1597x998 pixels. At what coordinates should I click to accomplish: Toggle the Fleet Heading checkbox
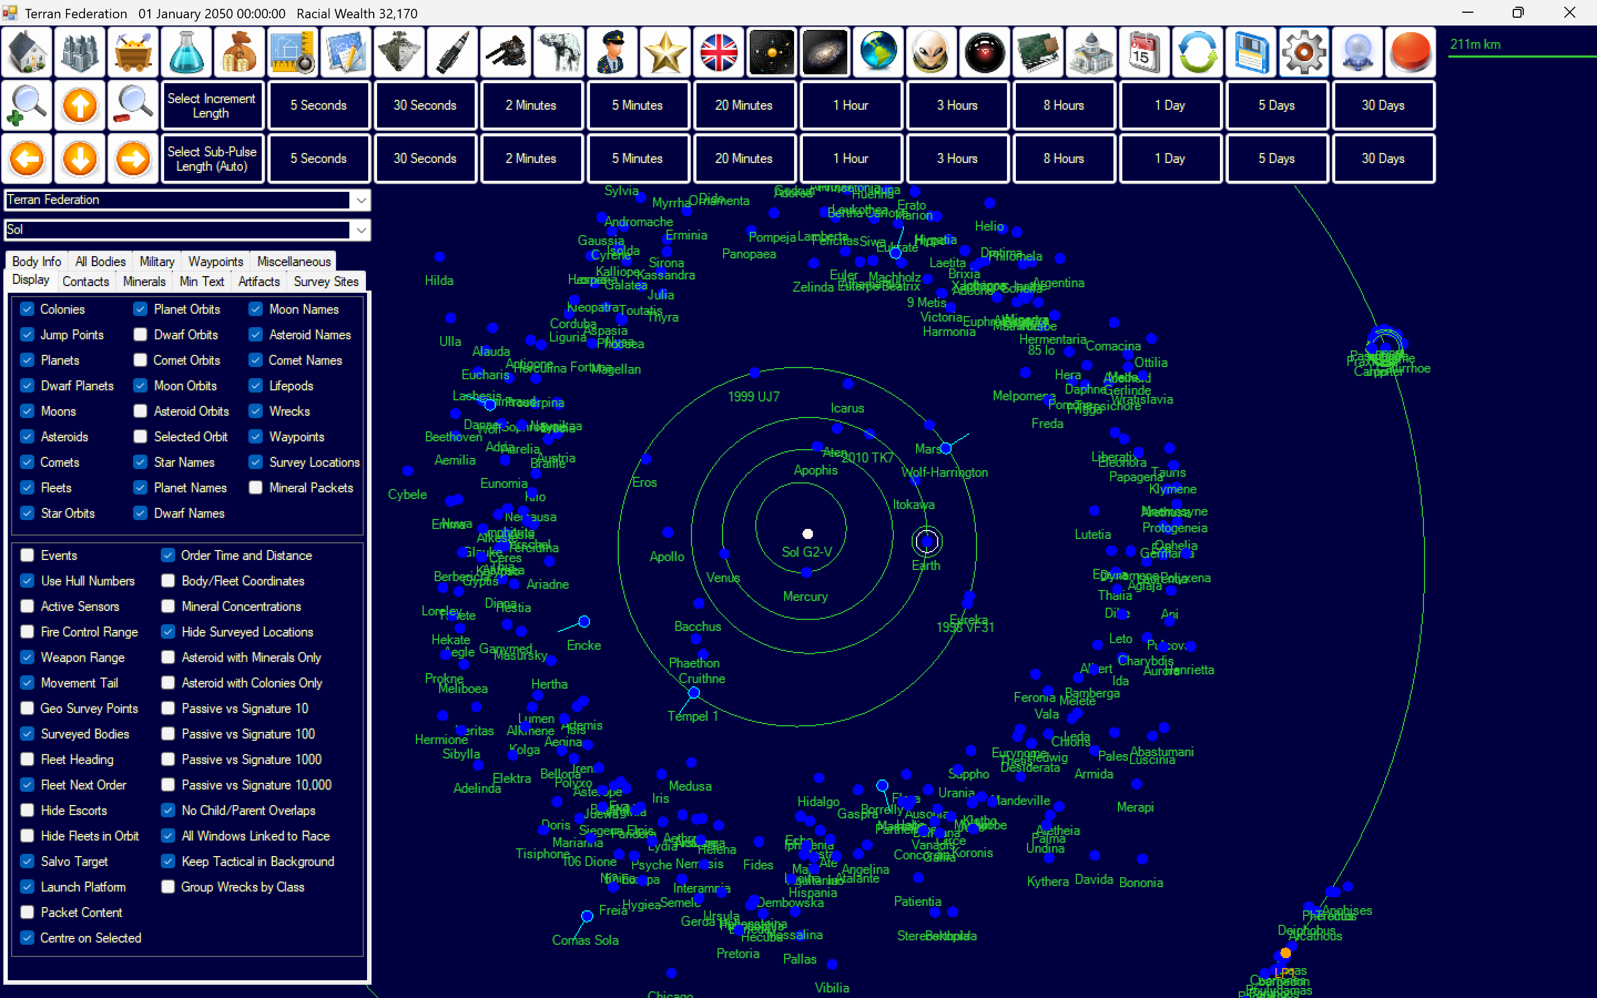coord(27,759)
